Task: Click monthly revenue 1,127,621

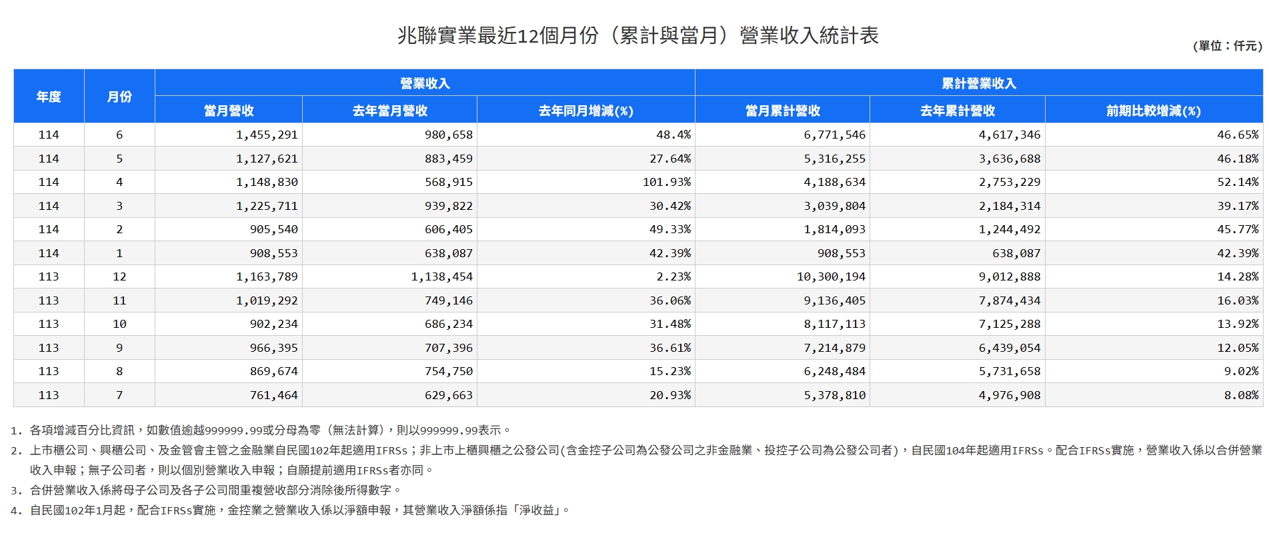Action: coord(267,159)
